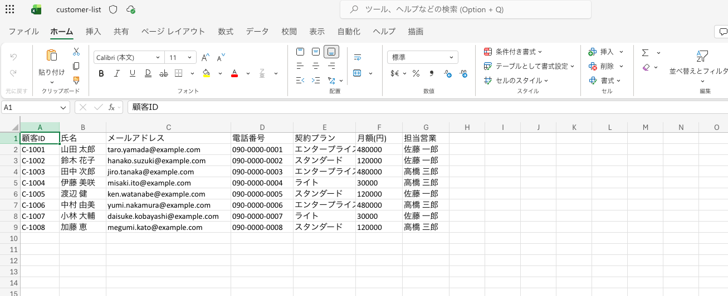Apply the red font color
Screen dimensions: 728x296
[234, 73]
